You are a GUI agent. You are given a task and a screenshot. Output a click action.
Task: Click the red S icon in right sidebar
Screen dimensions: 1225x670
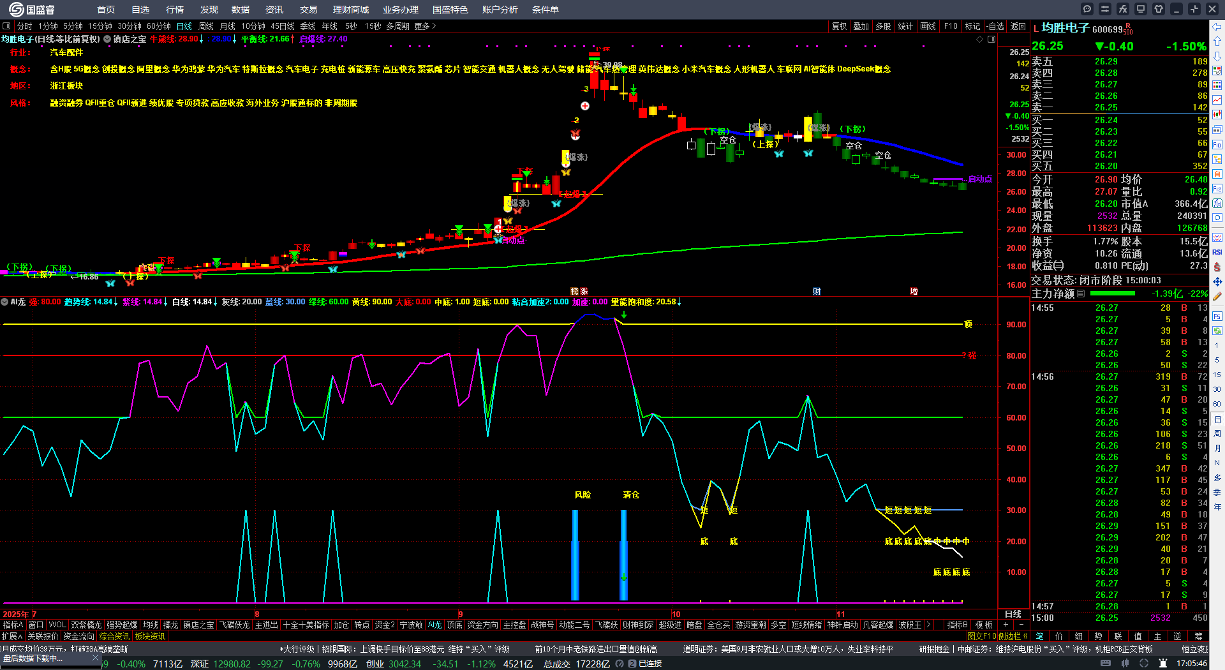coord(1217,267)
